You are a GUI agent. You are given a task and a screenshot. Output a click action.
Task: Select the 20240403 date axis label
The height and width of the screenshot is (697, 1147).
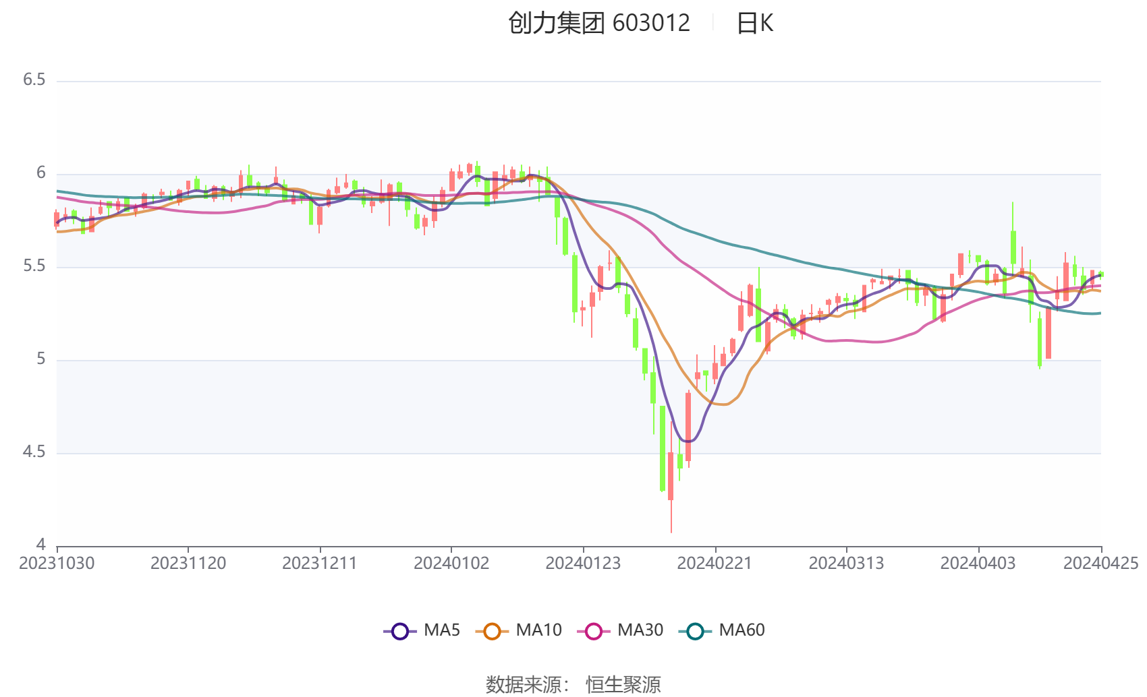[978, 564]
